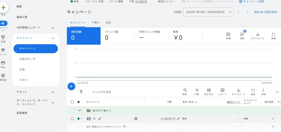Open the 作成 (create) plus button
281x132 pixels.
(x=3, y=8)
